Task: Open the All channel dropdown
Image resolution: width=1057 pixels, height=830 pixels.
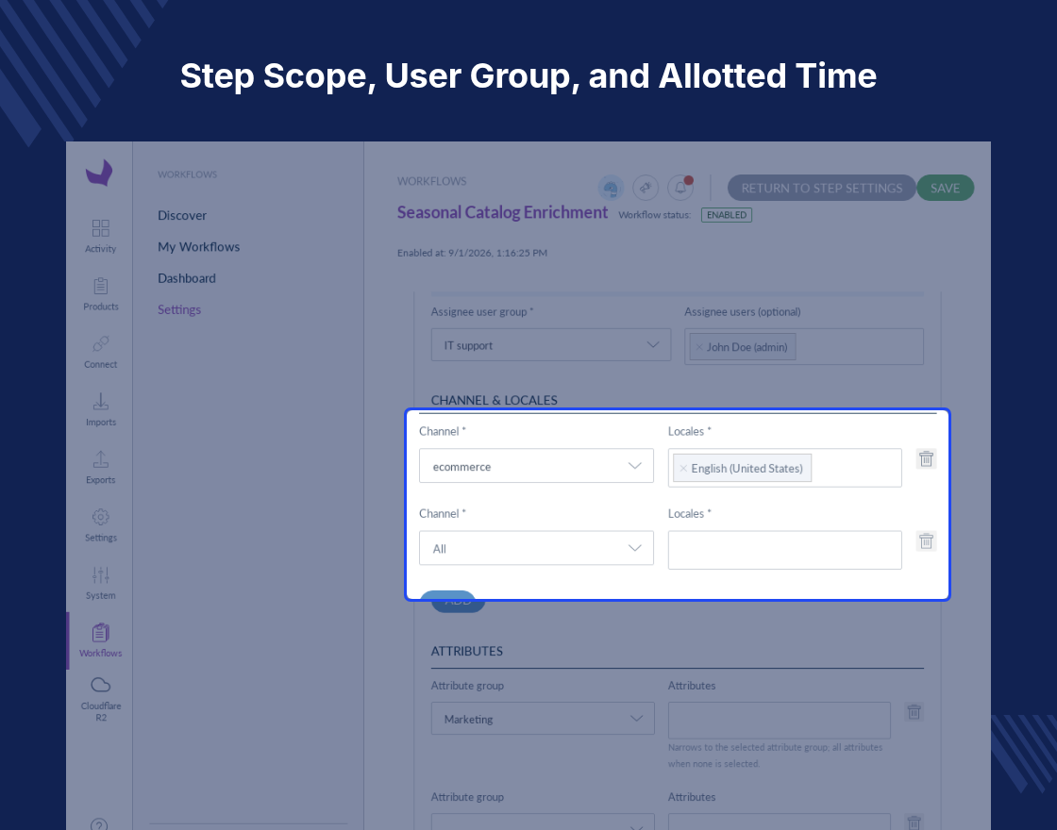Action: click(537, 548)
